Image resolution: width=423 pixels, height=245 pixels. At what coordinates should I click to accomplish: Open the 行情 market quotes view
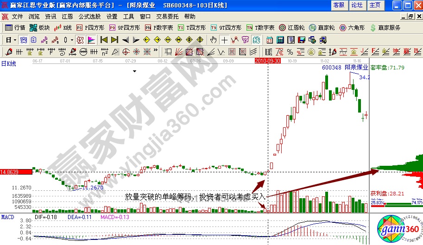coord(15,28)
